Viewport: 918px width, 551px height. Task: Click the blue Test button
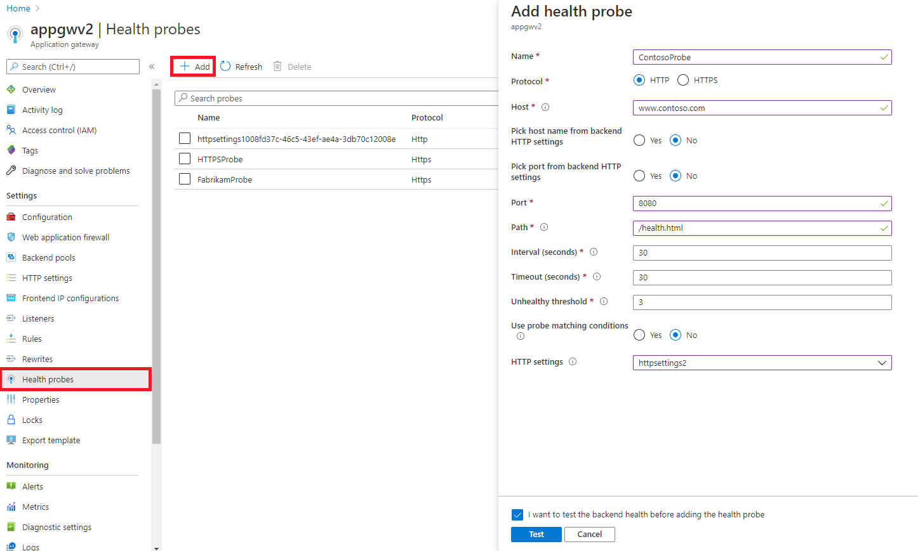pos(536,535)
